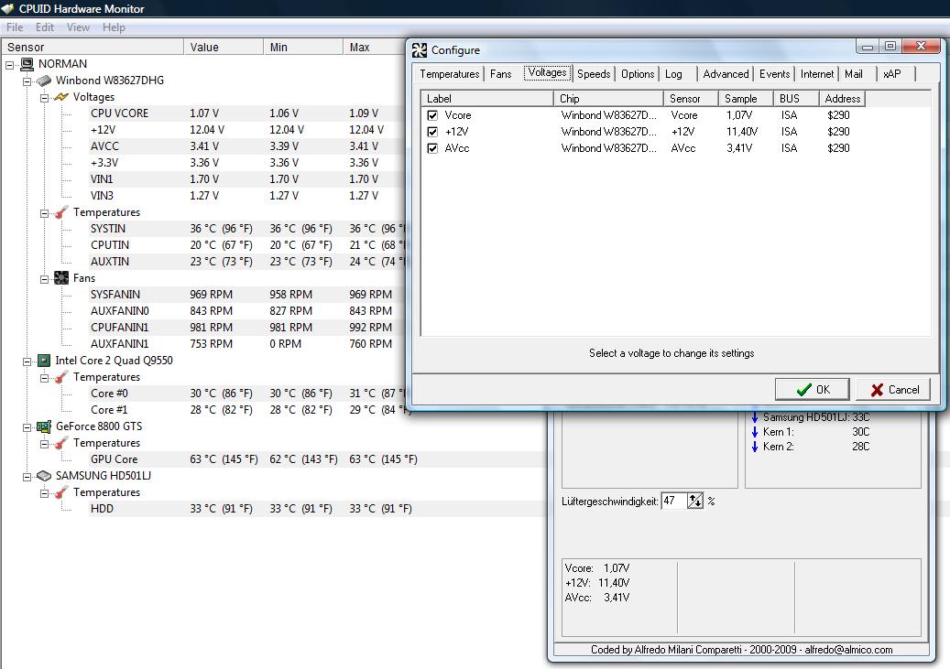Click the blue arrow beside Samsung HD501LJ in SpeedFan
The image size is (950, 669).
click(755, 417)
